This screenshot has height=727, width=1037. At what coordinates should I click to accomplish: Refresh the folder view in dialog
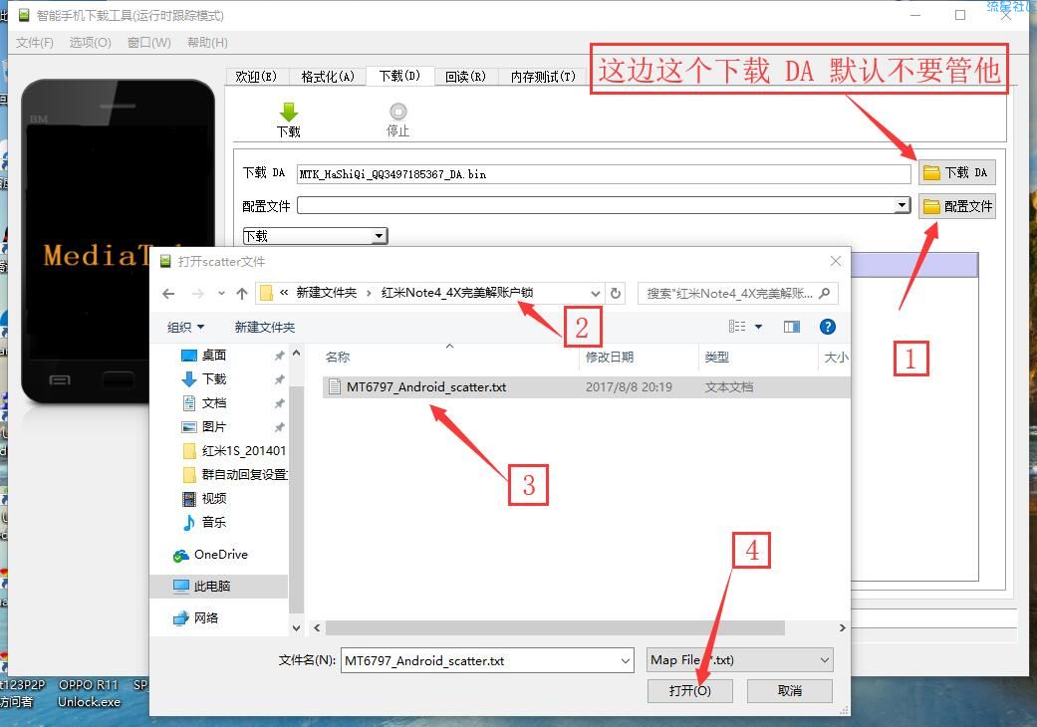pos(616,293)
